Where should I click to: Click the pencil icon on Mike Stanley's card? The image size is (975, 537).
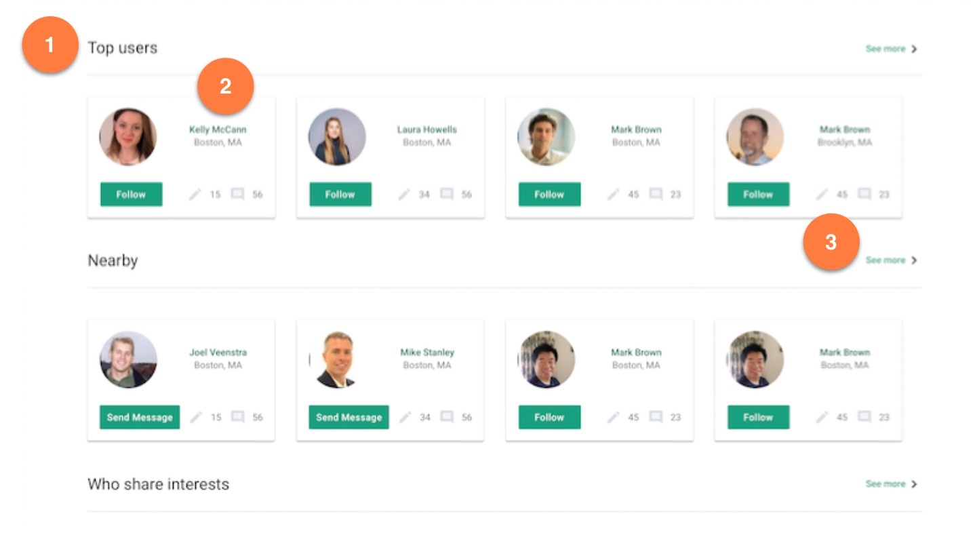click(405, 417)
